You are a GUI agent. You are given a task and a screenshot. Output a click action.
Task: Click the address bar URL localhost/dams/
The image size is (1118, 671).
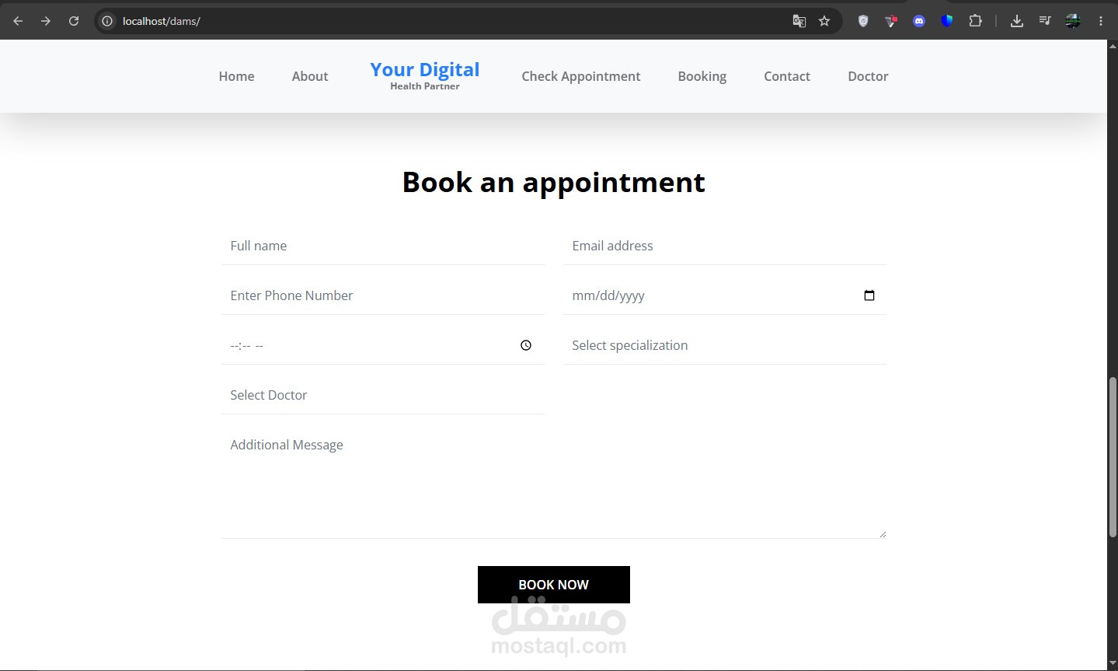pos(162,21)
